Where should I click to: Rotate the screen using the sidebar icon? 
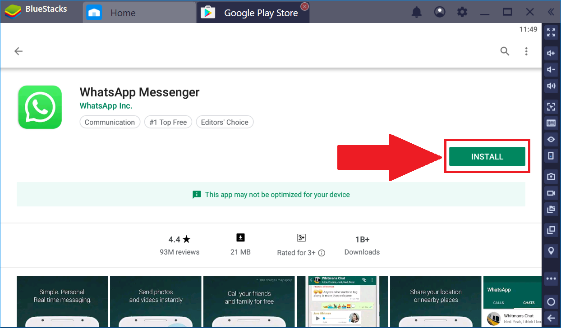pyautogui.click(x=551, y=155)
